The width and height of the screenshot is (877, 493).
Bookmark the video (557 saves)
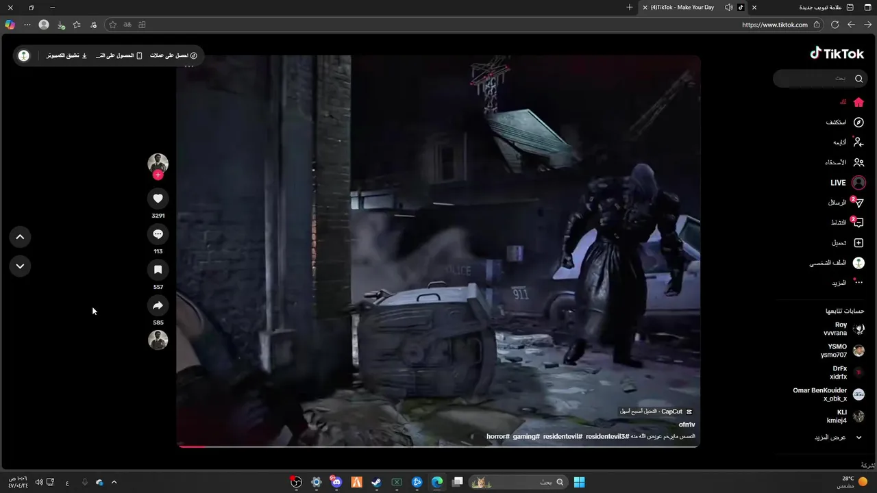click(x=158, y=270)
